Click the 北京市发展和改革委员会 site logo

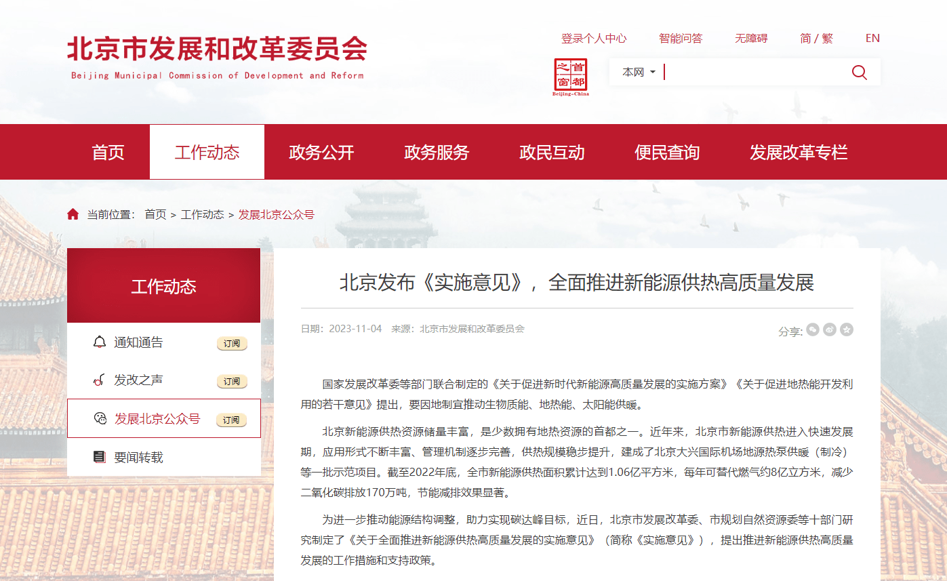coord(217,56)
